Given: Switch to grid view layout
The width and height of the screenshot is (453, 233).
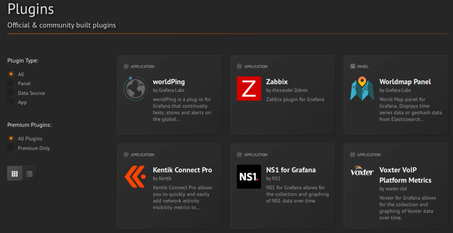Looking at the screenshot, I should click(x=15, y=173).
